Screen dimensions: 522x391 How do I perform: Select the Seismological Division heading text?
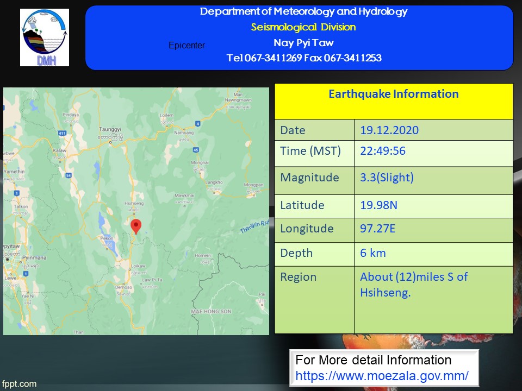tap(303, 27)
